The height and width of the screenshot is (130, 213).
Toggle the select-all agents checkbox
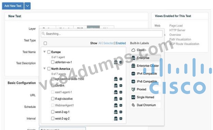coord(45,43)
